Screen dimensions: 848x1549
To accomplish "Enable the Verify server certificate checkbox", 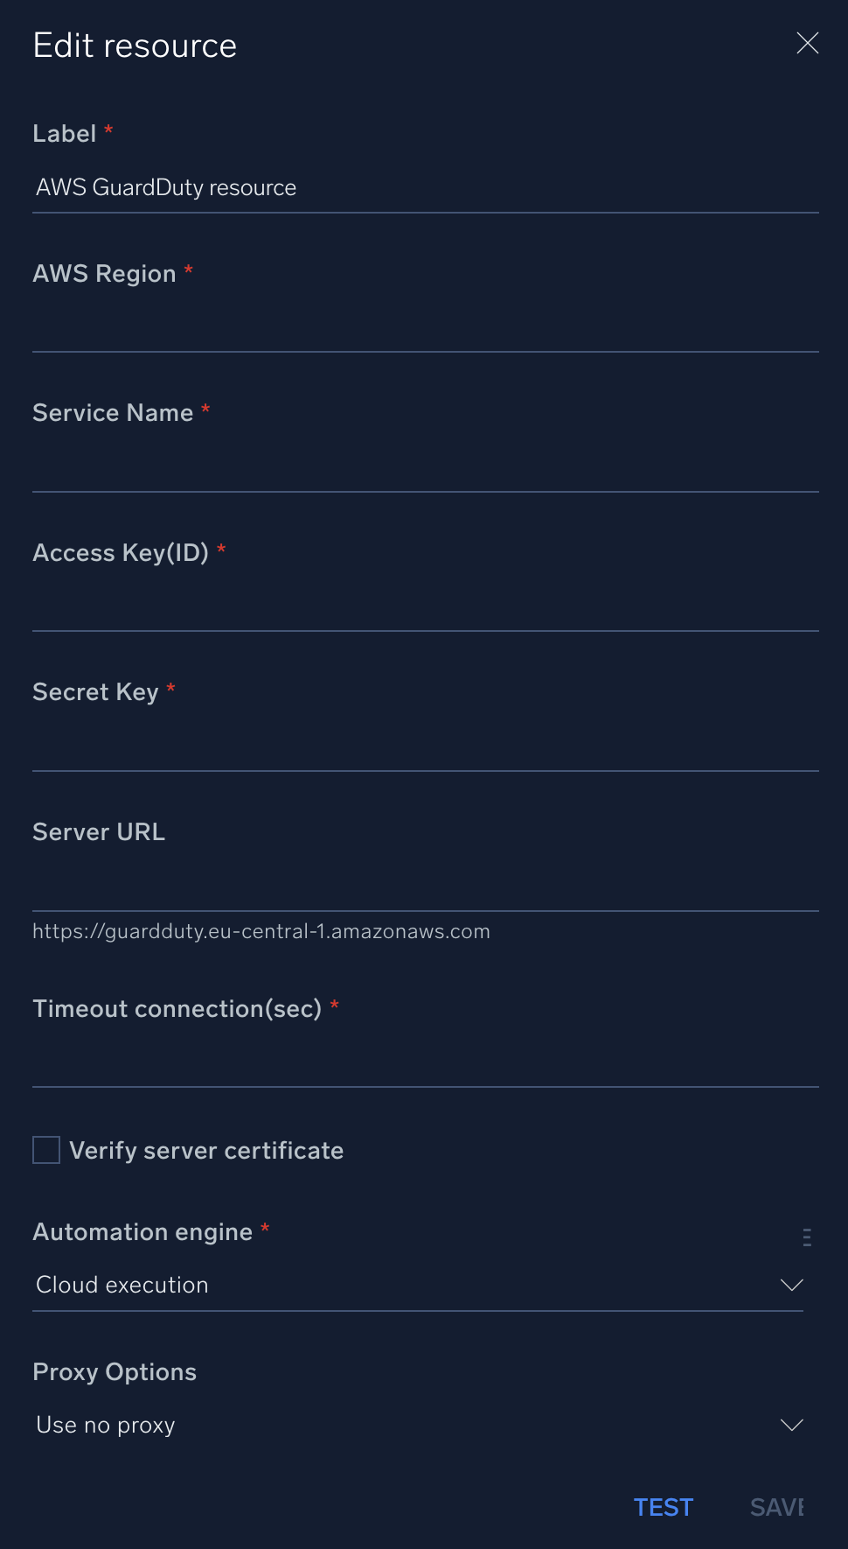I will pos(45,1149).
